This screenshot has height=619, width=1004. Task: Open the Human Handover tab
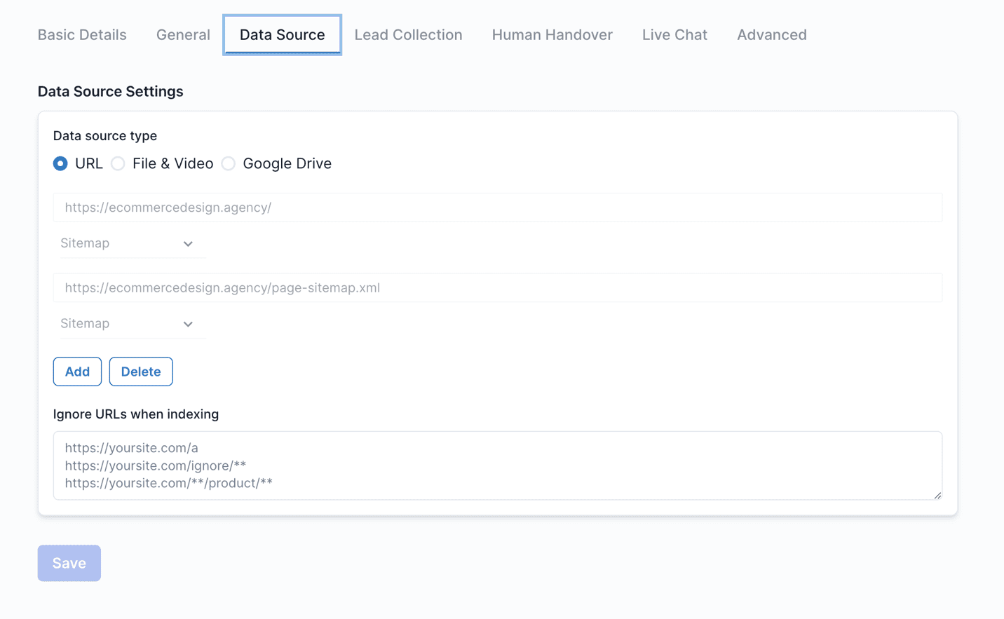point(552,35)
